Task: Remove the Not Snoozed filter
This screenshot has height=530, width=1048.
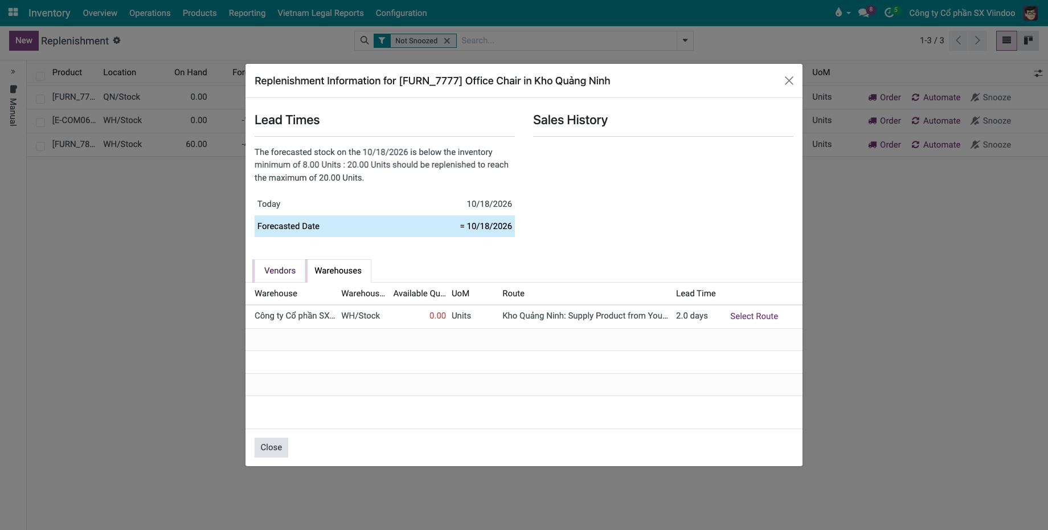Action: (x=447, y=40)
